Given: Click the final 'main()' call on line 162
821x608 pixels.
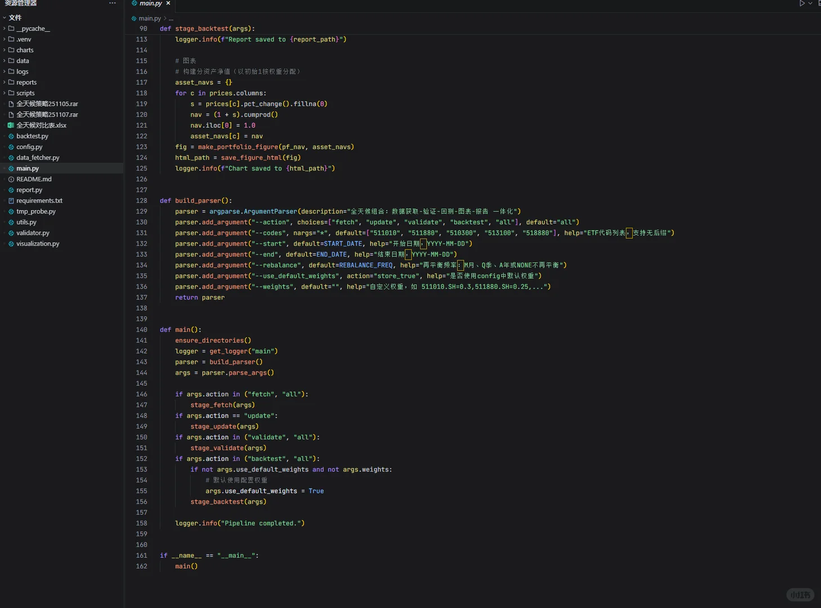Looking at the screenshot, I should pos(186,566).
